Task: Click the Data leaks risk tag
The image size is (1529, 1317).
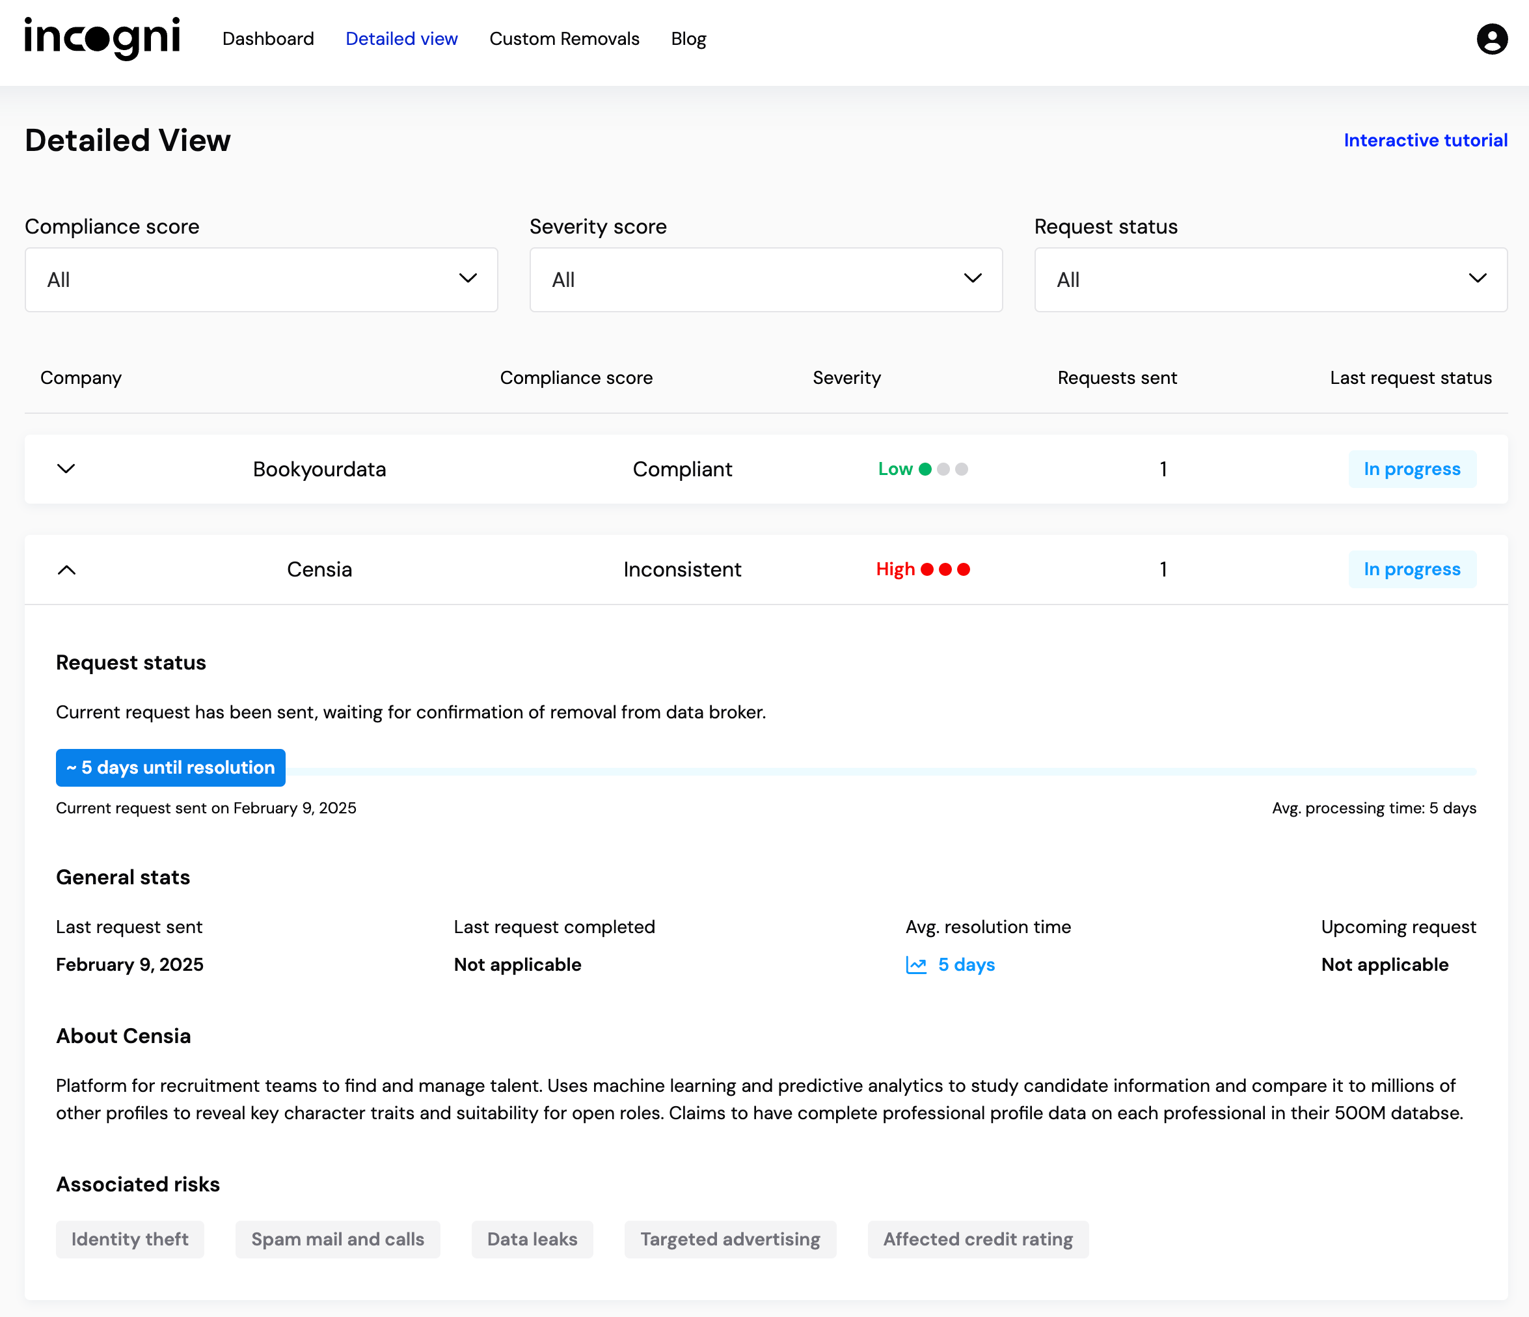Action: pos(532,1240)
